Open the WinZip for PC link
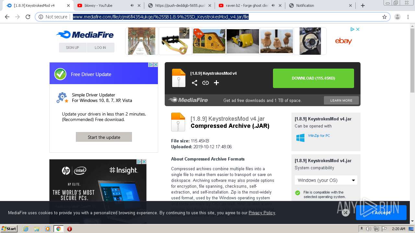The image size is (415, 233). (319, 136)
